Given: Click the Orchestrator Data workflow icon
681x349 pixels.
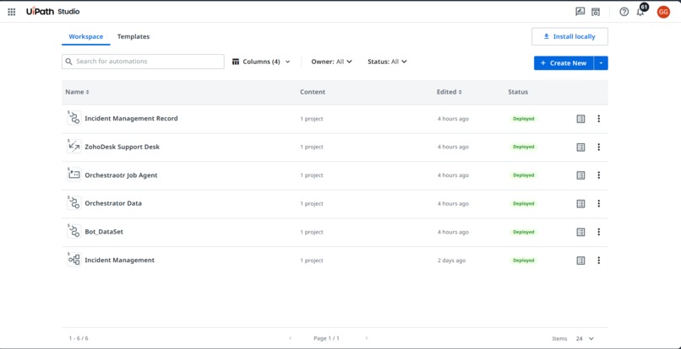Looking at the screenshot, I should tap(74, 203).
